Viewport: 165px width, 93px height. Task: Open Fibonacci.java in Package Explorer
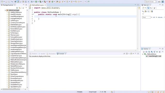[15, 35]
